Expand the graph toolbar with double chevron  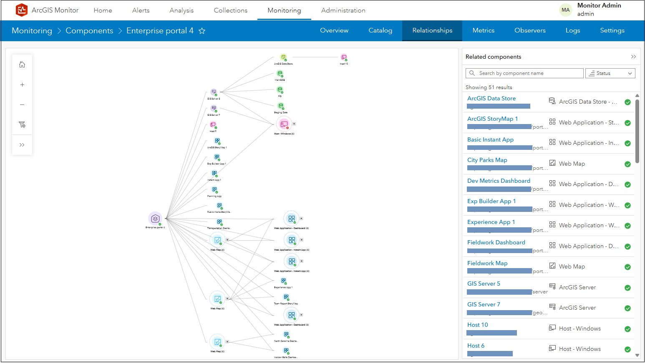pos(22,145)
